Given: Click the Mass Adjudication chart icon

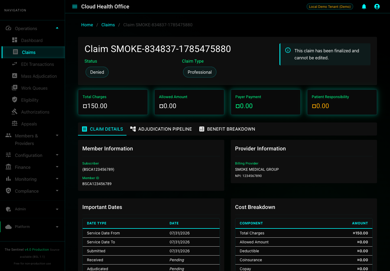Looking at the screenshot, I should pyautogui.click(x=15, y=76).
